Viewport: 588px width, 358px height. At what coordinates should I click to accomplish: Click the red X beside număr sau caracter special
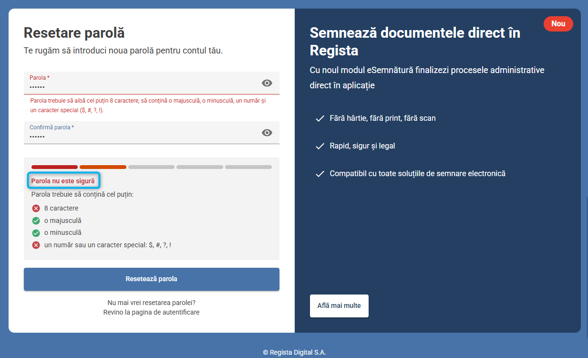pos(36,245)
